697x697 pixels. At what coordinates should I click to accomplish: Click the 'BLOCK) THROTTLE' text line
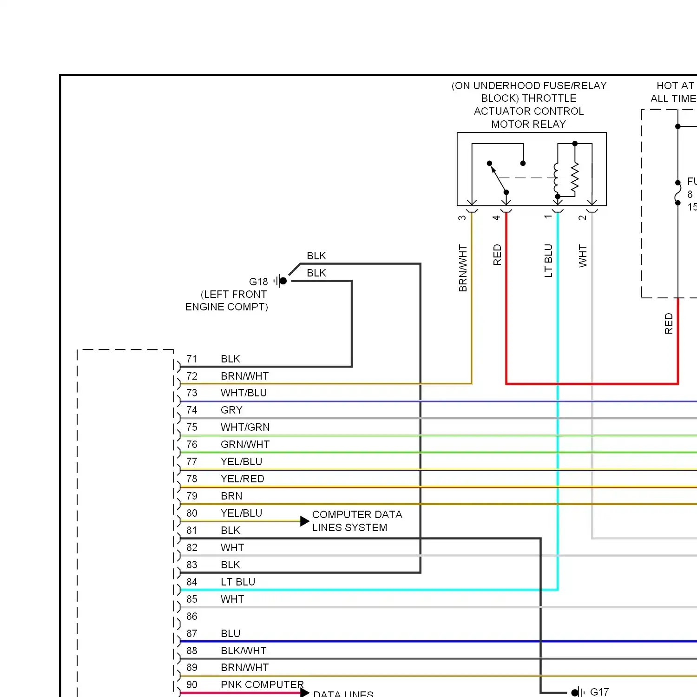[529, 98]
